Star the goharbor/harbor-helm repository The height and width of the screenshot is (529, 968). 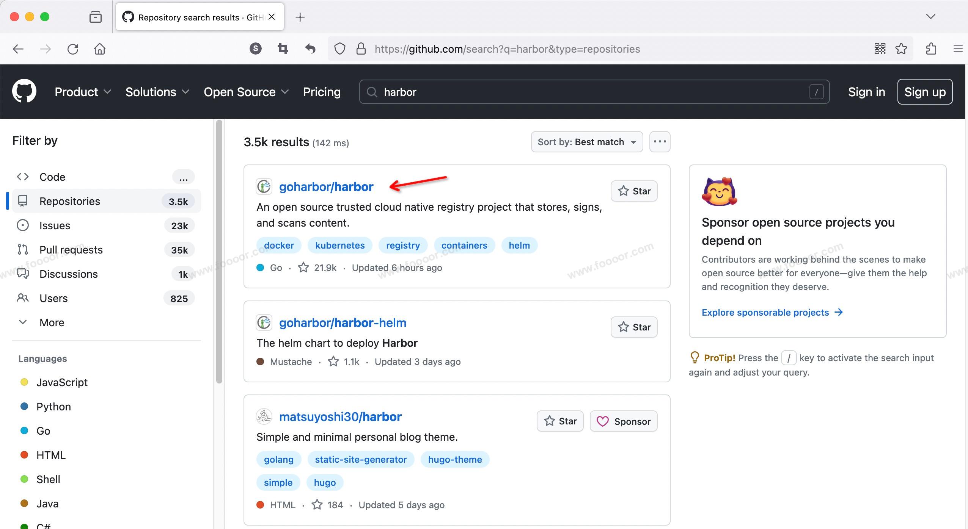634,327
